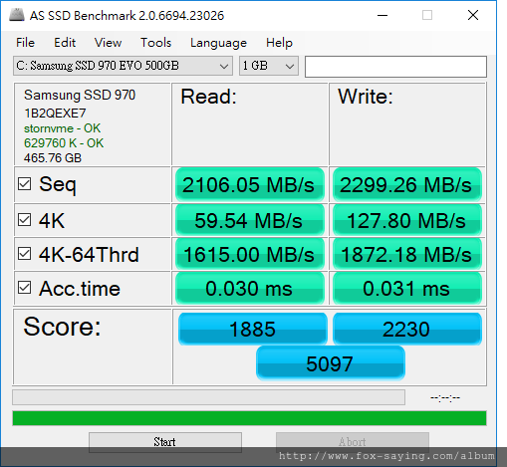This screenshot has height=467, width=507.
Task: Click 4K-64Thrd write result 1872.18 MB/s
Action: click(x=407, y=254)
